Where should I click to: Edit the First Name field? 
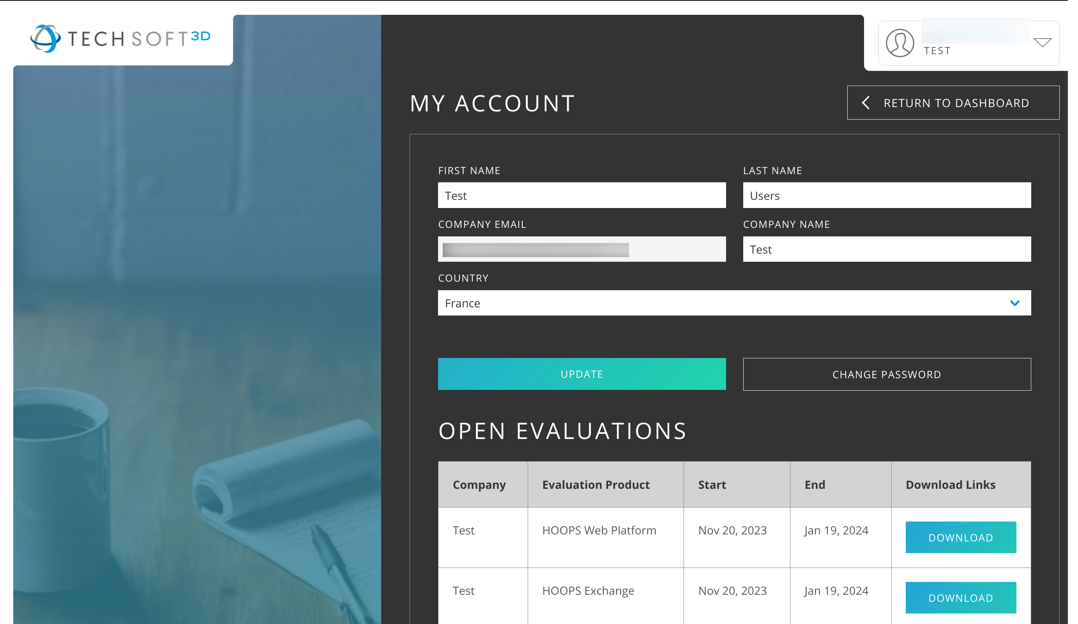tap(582, 195)
